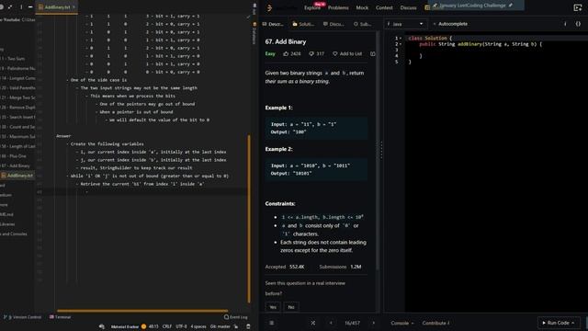588x331 pixels.
Task: Select AddBinary.txt in project tree
Action: (x=17, y=176)
